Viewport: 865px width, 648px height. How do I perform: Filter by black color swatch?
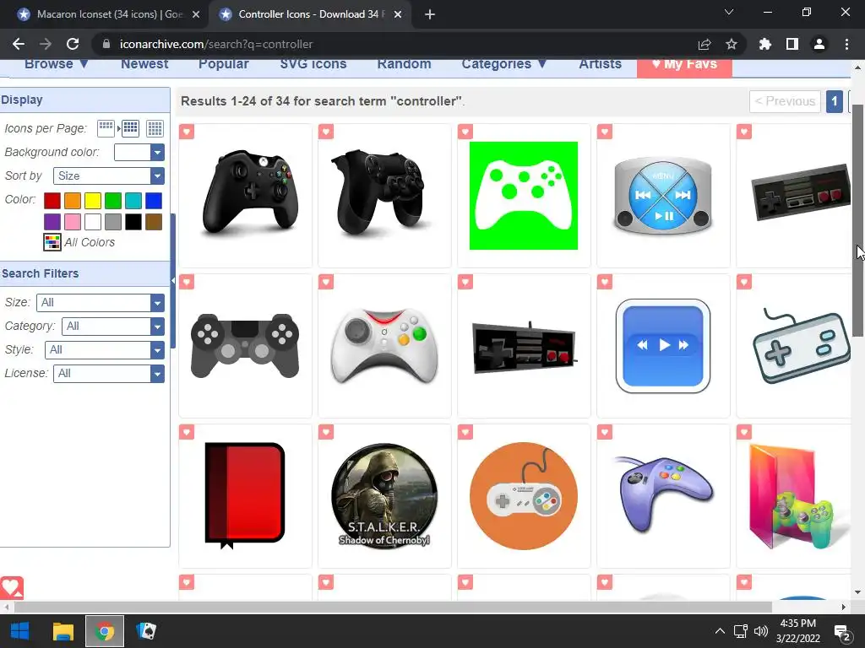tap(133, 222)
